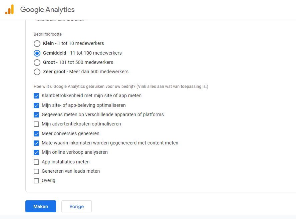Uncheck Klantbetrokkenheid met mijn site of app meten
The width and height of the screenshot is (296, 219).
36,96
